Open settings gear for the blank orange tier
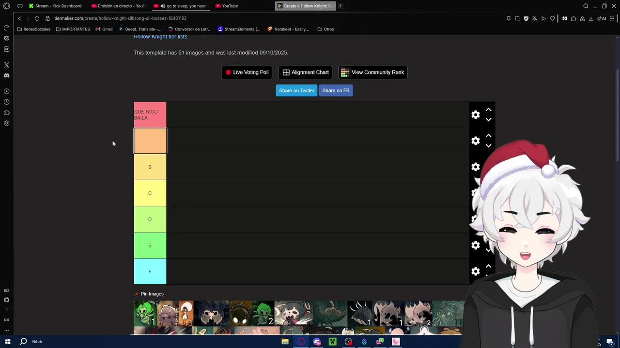 476,141
